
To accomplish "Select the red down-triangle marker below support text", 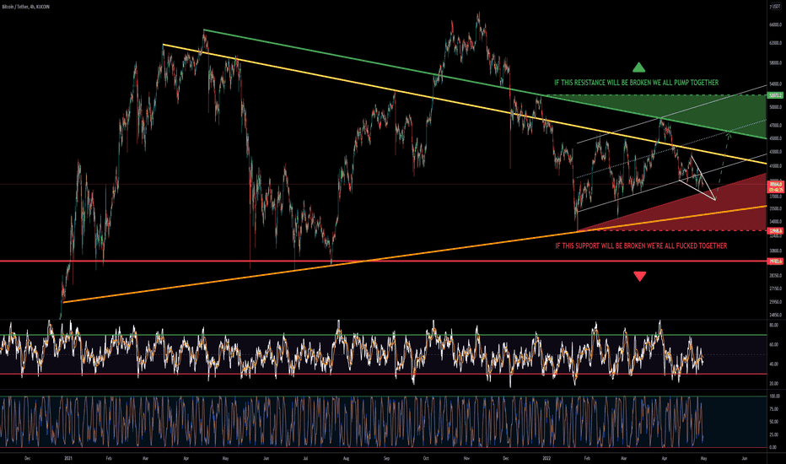I will tap(639, 277).
